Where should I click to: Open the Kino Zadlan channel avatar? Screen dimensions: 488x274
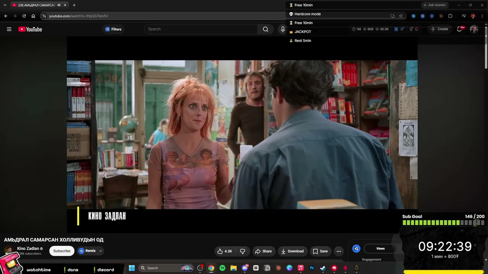8,250
